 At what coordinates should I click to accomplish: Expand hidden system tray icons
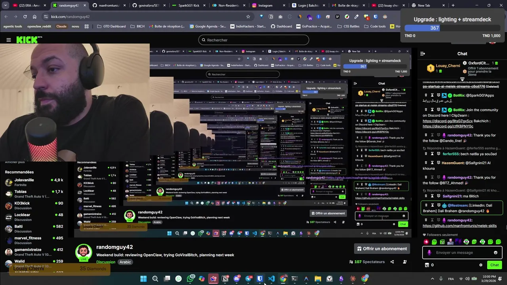click(432, 279)
